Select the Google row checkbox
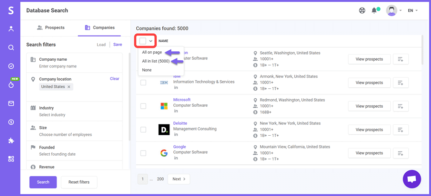Image resolution: width=431 pixels, height=196 pixels. (143, 153)
